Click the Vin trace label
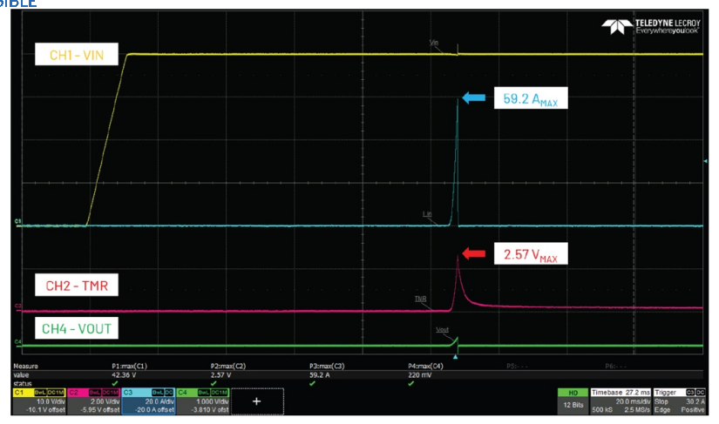 [434, 43]
